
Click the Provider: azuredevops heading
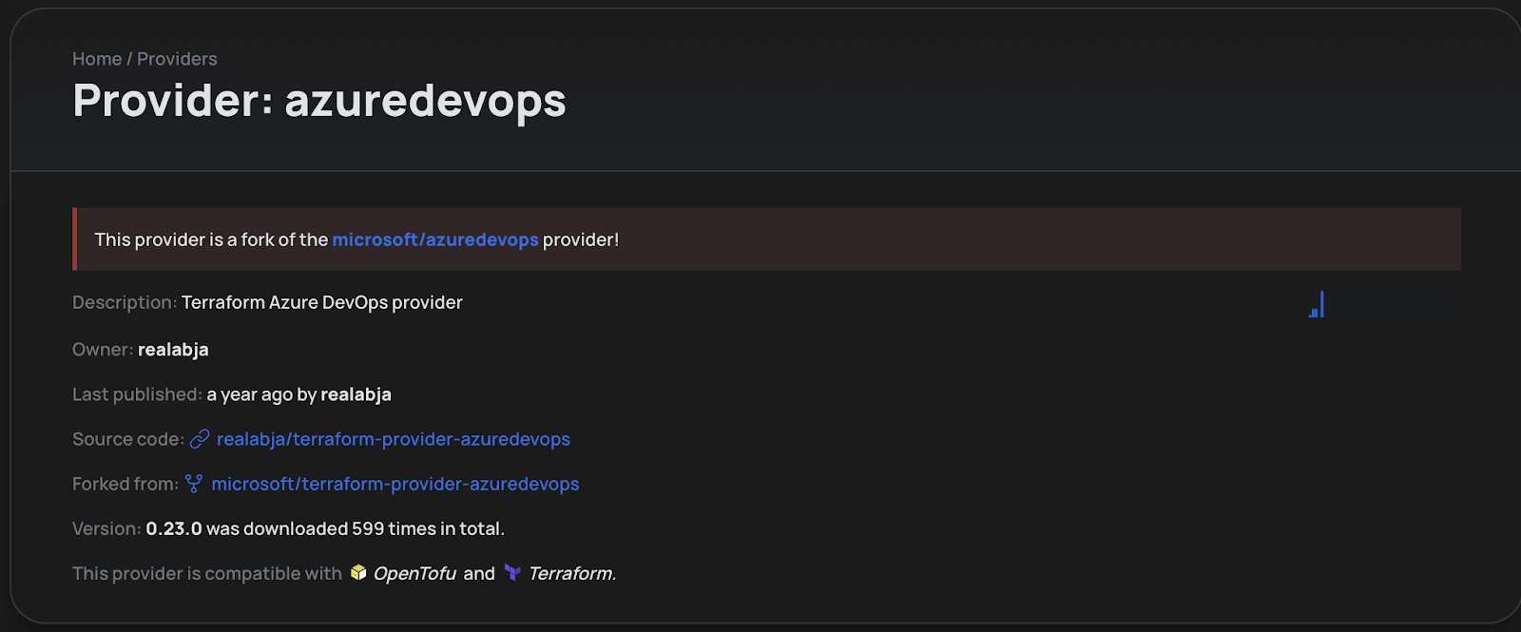(319, 101)
